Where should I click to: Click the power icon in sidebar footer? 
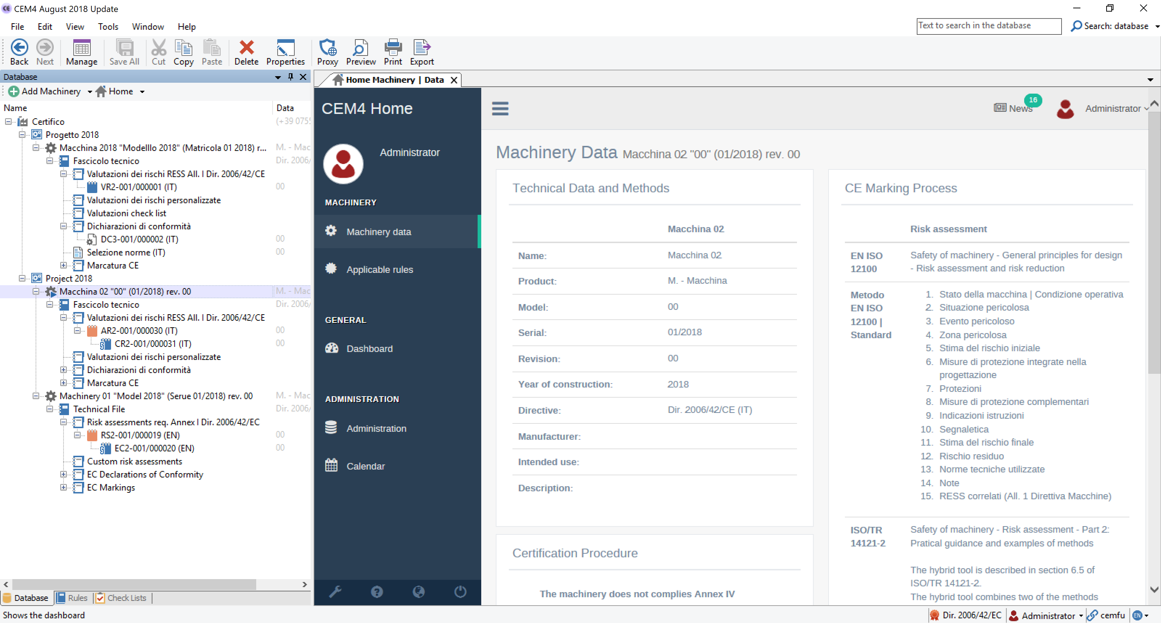(460, 591)
